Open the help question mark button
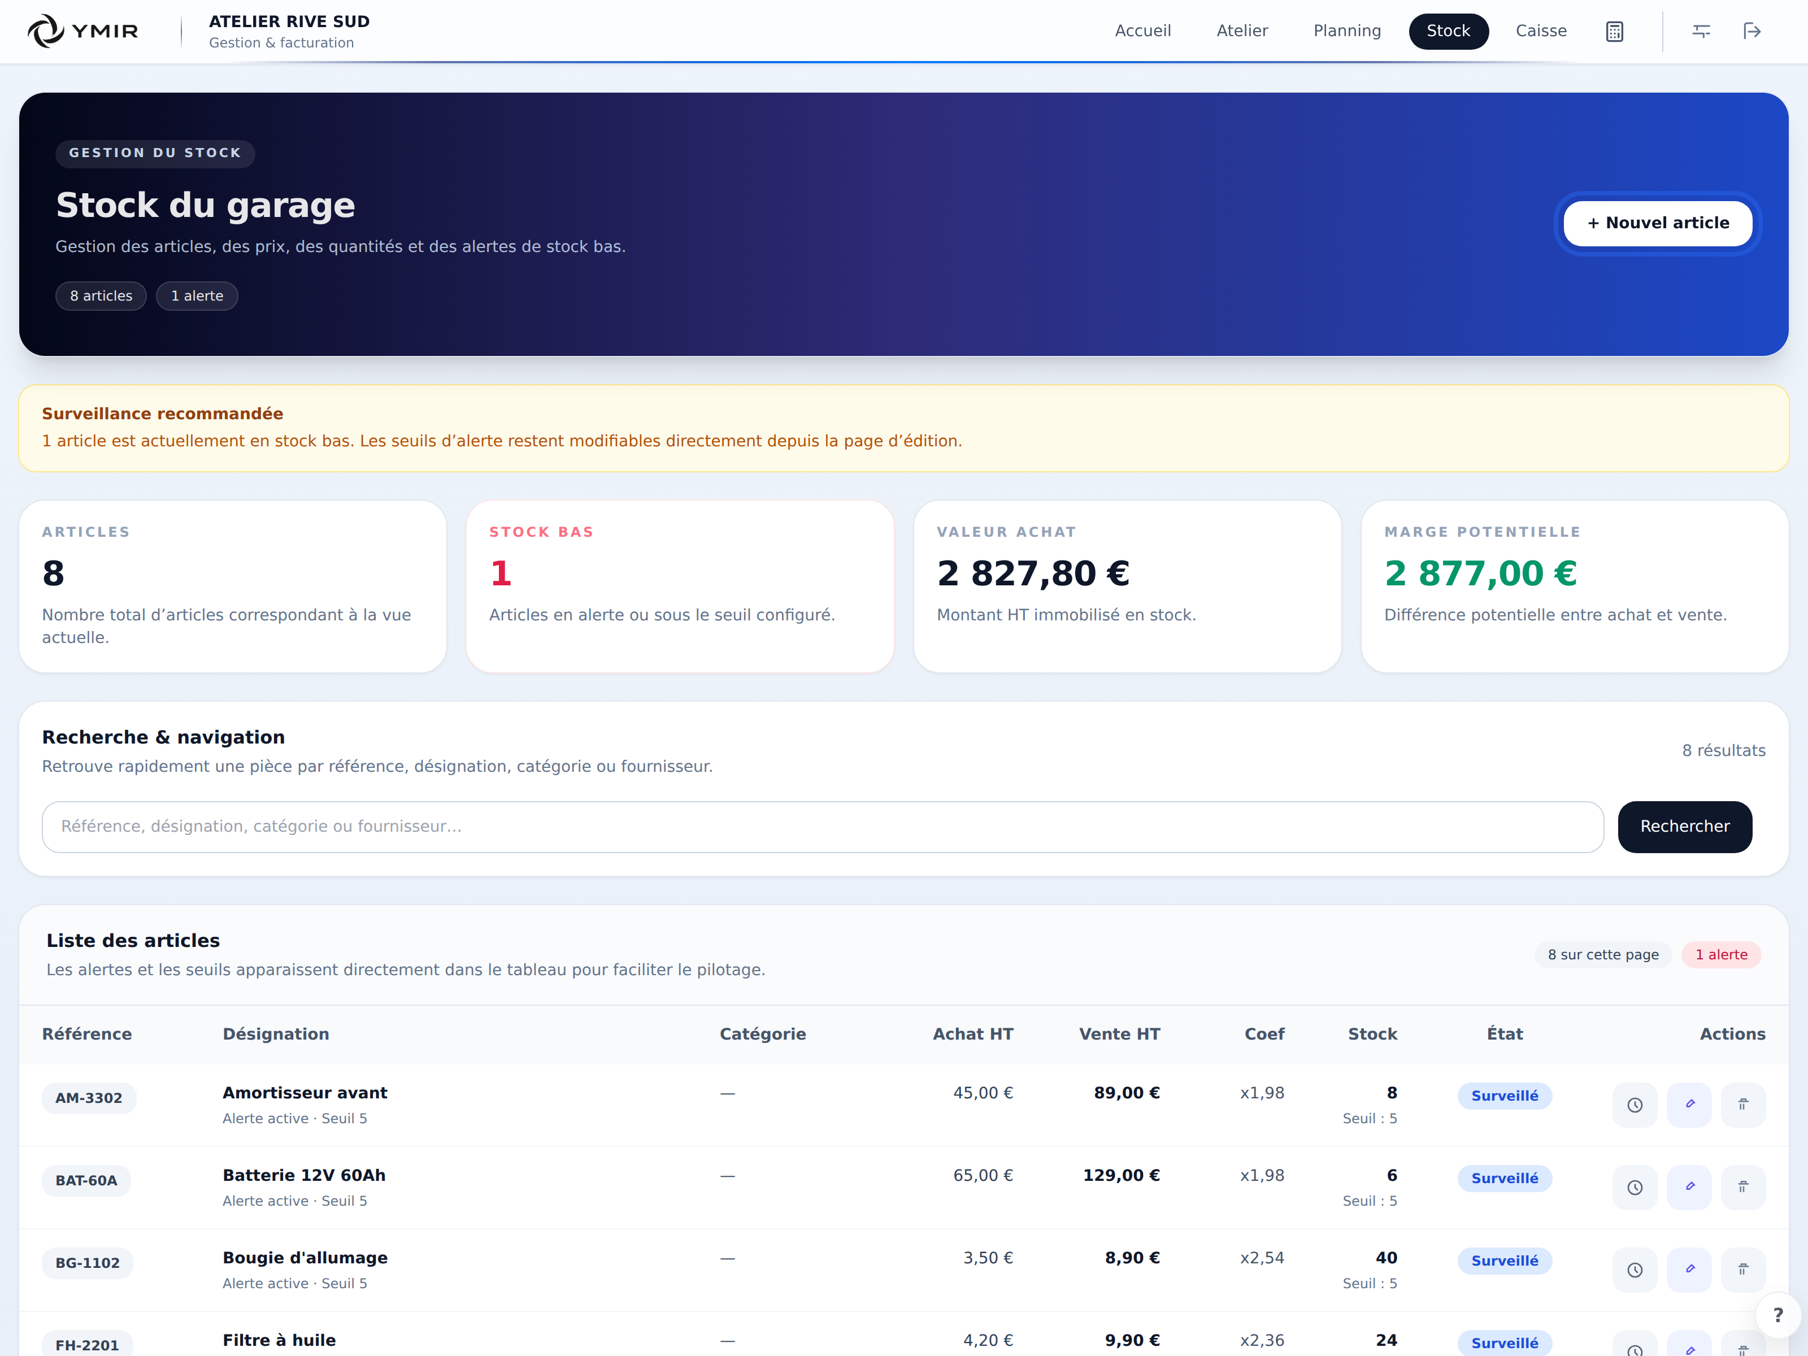Viewport: 1808px width, 1356px height. (x=1777, y=1315)
